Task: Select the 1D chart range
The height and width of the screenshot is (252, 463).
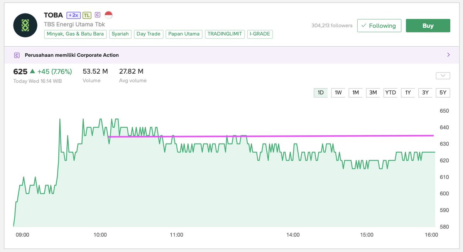Action: coord(321,93)
